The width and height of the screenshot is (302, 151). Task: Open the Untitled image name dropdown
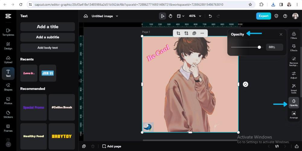point(105,16)
